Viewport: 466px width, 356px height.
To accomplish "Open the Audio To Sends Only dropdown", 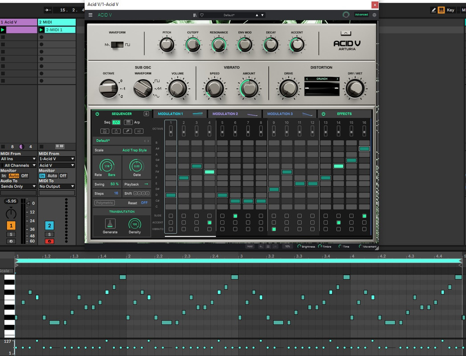I will click(18, 186).
